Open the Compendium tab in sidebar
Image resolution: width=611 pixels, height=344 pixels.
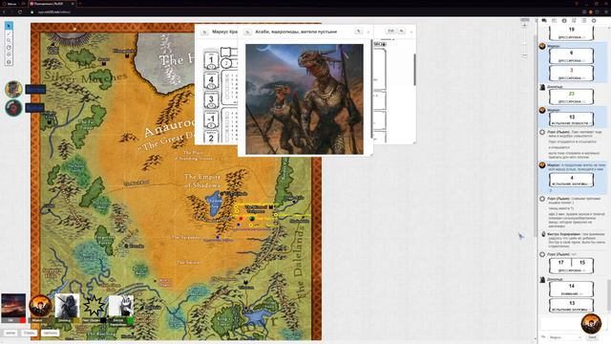(574, 21)
